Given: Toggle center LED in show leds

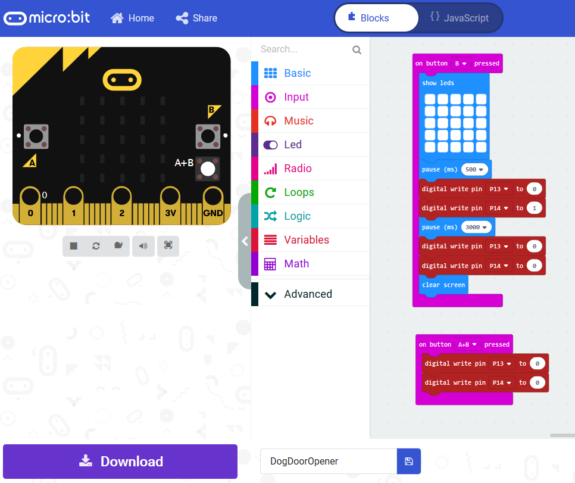Looking at the screenshot, I should (455, 123).
